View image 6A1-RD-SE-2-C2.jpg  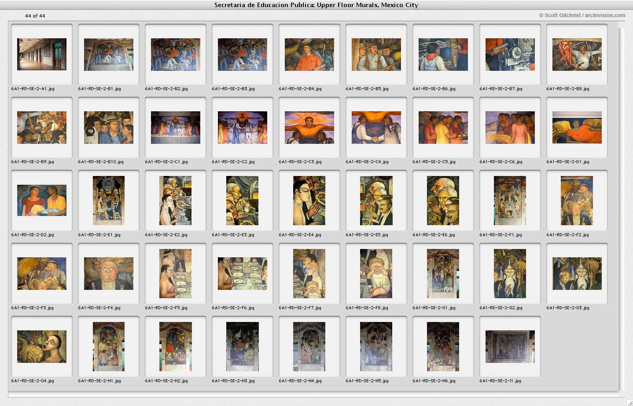(x=243, y=128)
